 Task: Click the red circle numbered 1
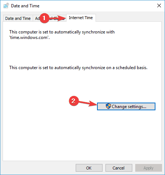pos(44,18)
